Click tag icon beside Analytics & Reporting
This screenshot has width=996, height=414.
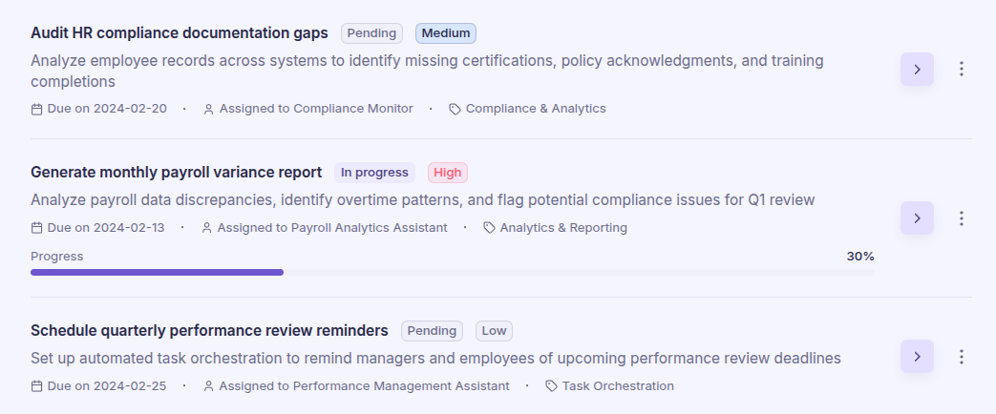click(489, 228)
